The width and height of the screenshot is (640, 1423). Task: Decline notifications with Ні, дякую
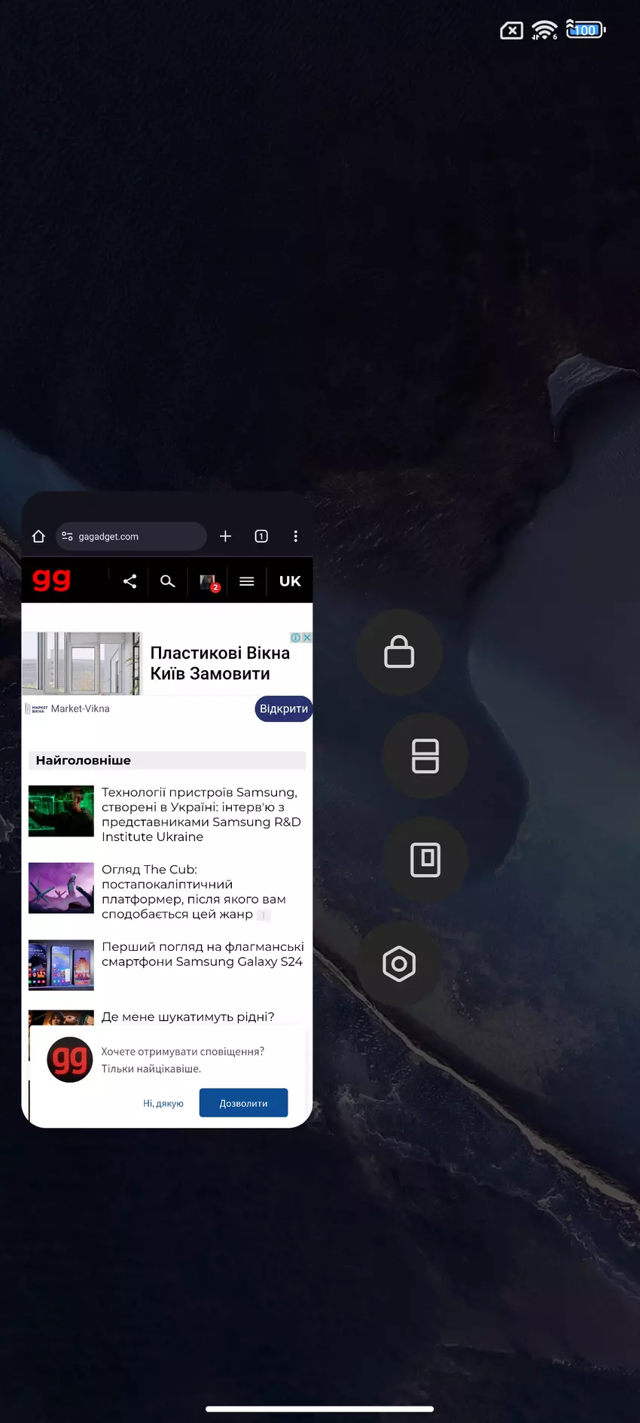point(163,1103)
